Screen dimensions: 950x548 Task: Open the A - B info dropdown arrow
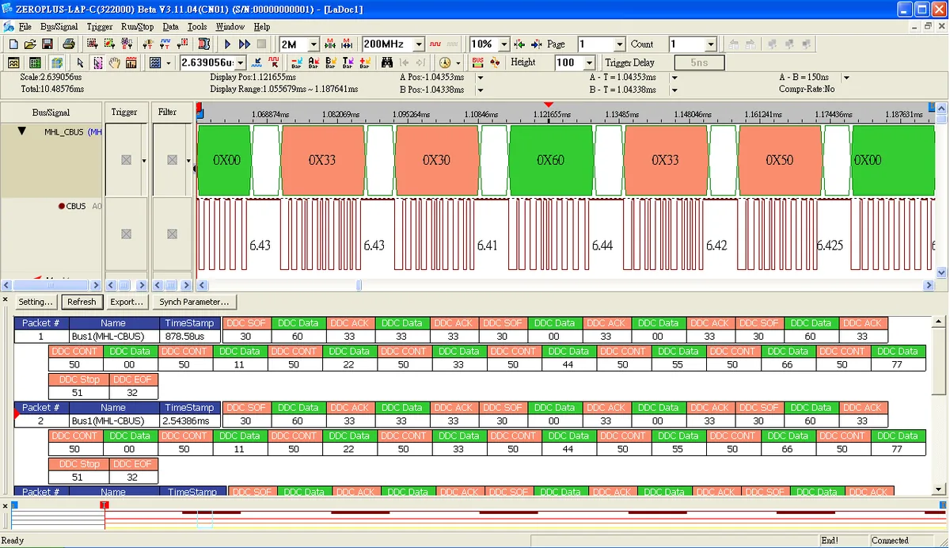click(x=846, y=78)
